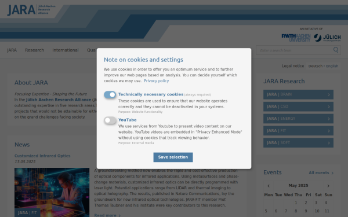348x217 pixels.
Task: Go to next month in events calendar
Action: coord(328,186)
